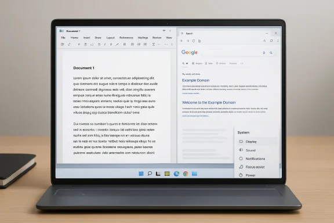Go back in the browser window
This screenshot has width=334, height=223.
click(x=181, y=41)
